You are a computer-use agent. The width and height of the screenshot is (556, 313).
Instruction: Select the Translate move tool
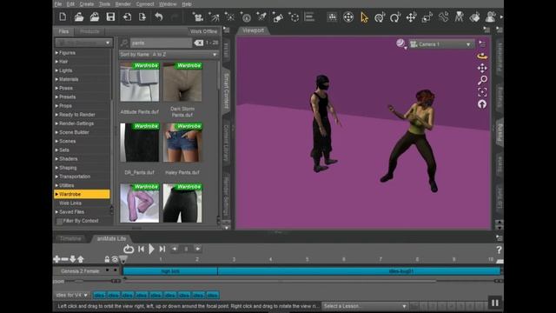pyautogui.click(x=411, y=17)
